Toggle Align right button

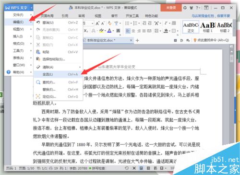click(139, 31)
